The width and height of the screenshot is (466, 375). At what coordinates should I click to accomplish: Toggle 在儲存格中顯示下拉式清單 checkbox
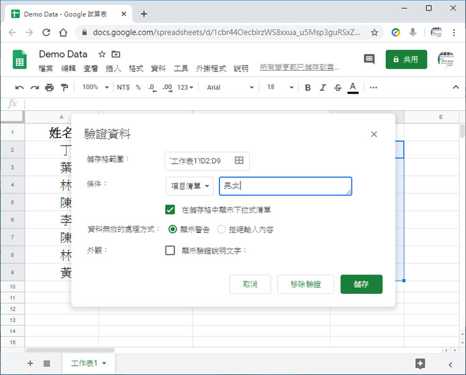(170, 210)
